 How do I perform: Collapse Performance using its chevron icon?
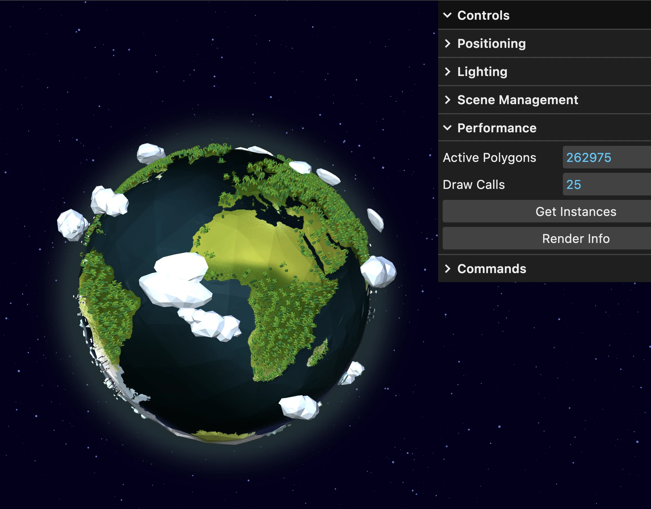point(447,128)
